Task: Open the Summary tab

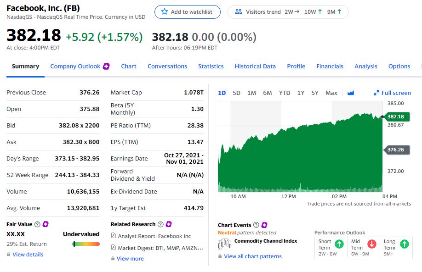Action: pyautogui.click(x=26, y=67)
